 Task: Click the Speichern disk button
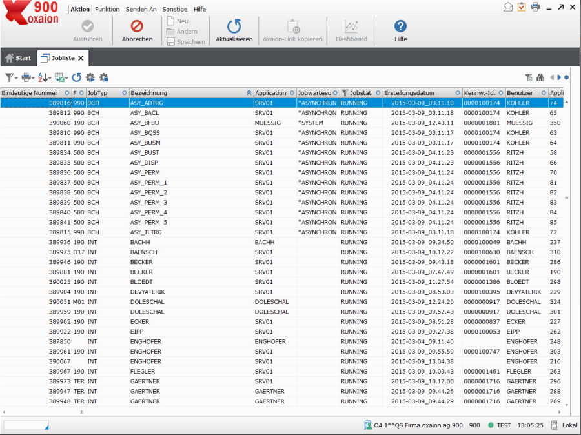186,42
